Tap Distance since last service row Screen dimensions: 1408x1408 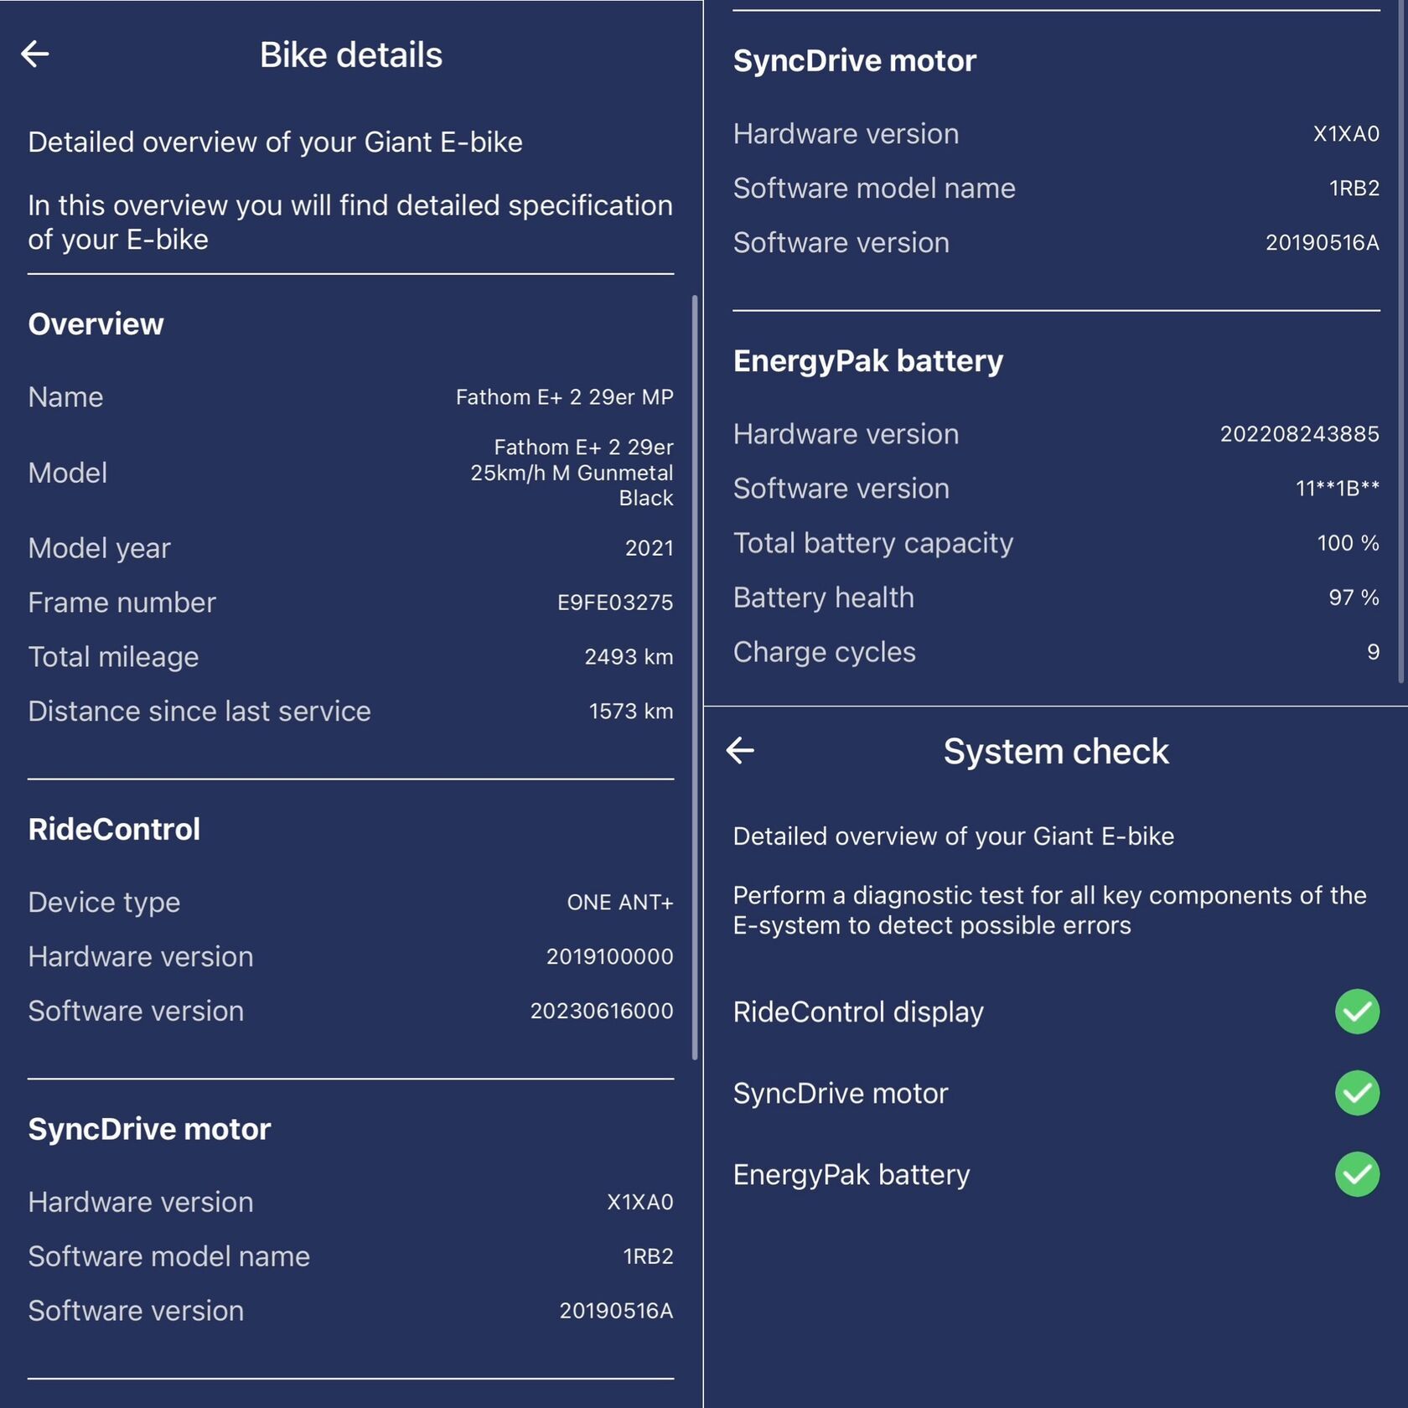(350, 712)
